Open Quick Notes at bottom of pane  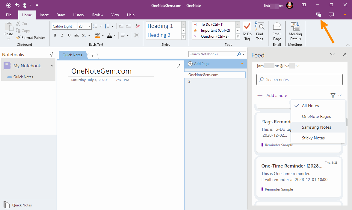[18, 205]
